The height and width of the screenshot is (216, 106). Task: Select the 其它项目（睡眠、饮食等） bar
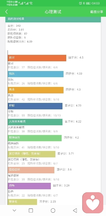pyautogui.click(x=32, y=154)
